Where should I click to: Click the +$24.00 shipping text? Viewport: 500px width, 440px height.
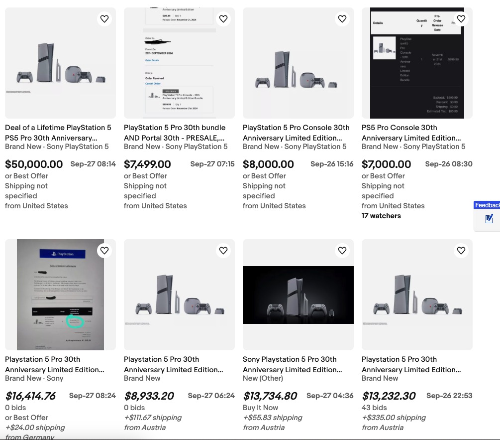(35, 428)
